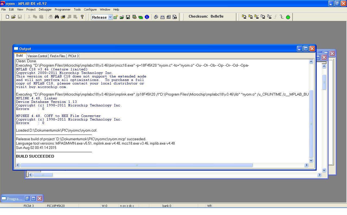Open the Tools menu

[x=77, y=9]
